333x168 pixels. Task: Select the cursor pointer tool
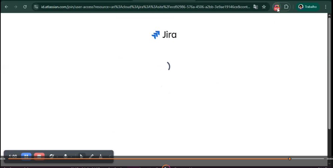pos(81,156)
